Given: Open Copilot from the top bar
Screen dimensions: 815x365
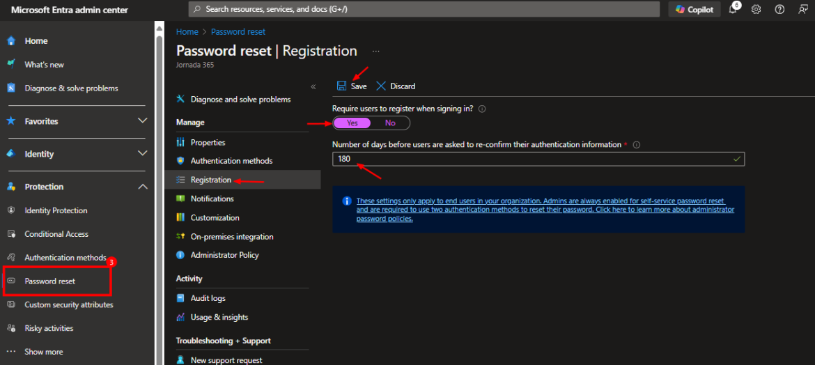Looking at the screenshot, I should point(694,9).
